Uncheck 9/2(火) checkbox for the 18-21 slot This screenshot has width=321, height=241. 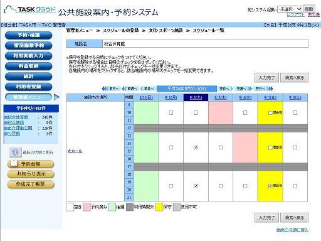pyautogui.click(x=196, y=186)
